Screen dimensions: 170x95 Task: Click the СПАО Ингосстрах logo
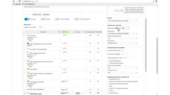coord(28,93)
